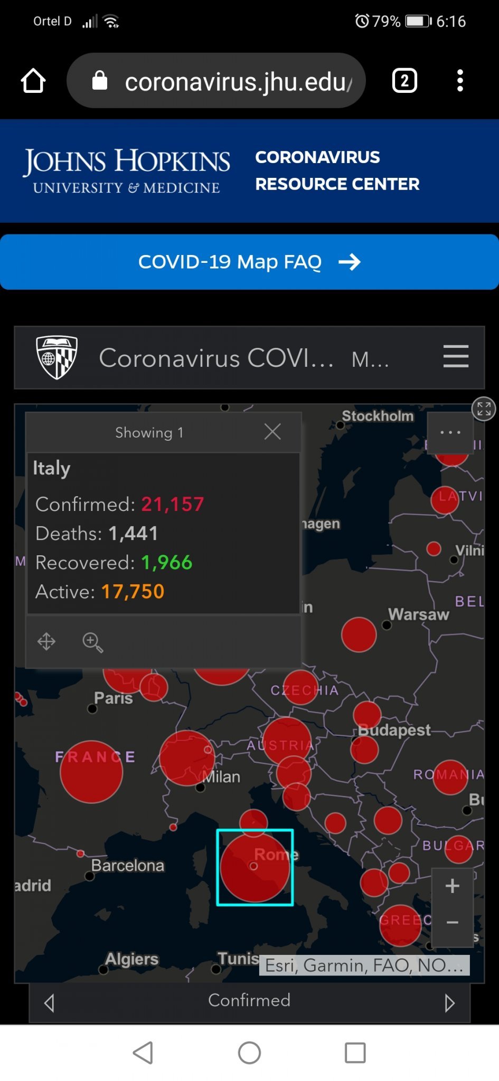
Task: Go to next panel with right arrow
Action: tap(449, 1002)
